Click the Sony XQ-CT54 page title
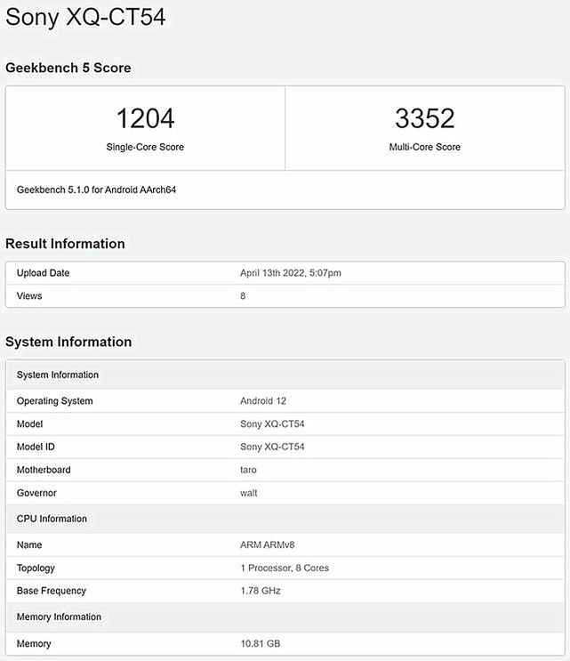The image size is (570, 661). (85, 18)
